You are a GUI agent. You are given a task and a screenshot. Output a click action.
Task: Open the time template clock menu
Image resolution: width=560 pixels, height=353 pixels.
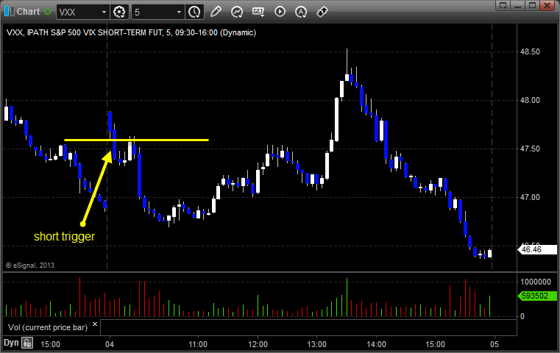[x=195, y=13]
